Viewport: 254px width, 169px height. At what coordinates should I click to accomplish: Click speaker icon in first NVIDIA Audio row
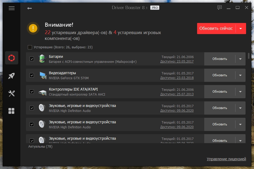click(42, 108)
